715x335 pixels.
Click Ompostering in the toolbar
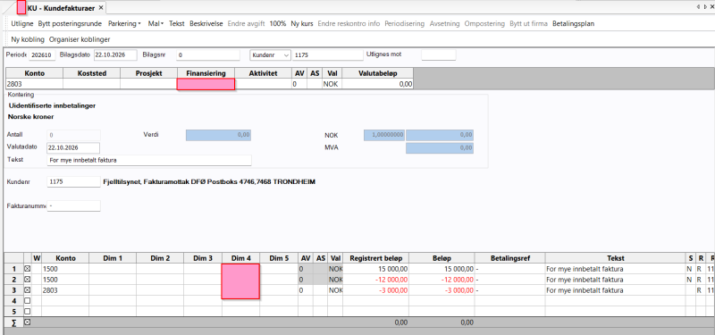point(484,24)
